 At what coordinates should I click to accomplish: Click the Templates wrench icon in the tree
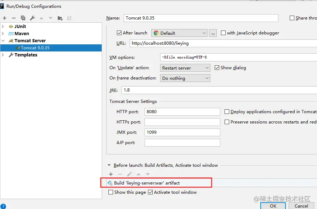coord(11,55)
